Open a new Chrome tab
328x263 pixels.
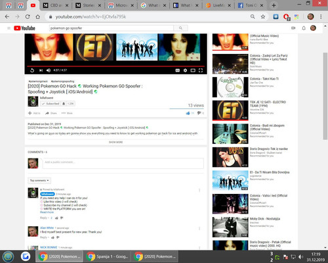pyautogui.click(x=274, y=5)
